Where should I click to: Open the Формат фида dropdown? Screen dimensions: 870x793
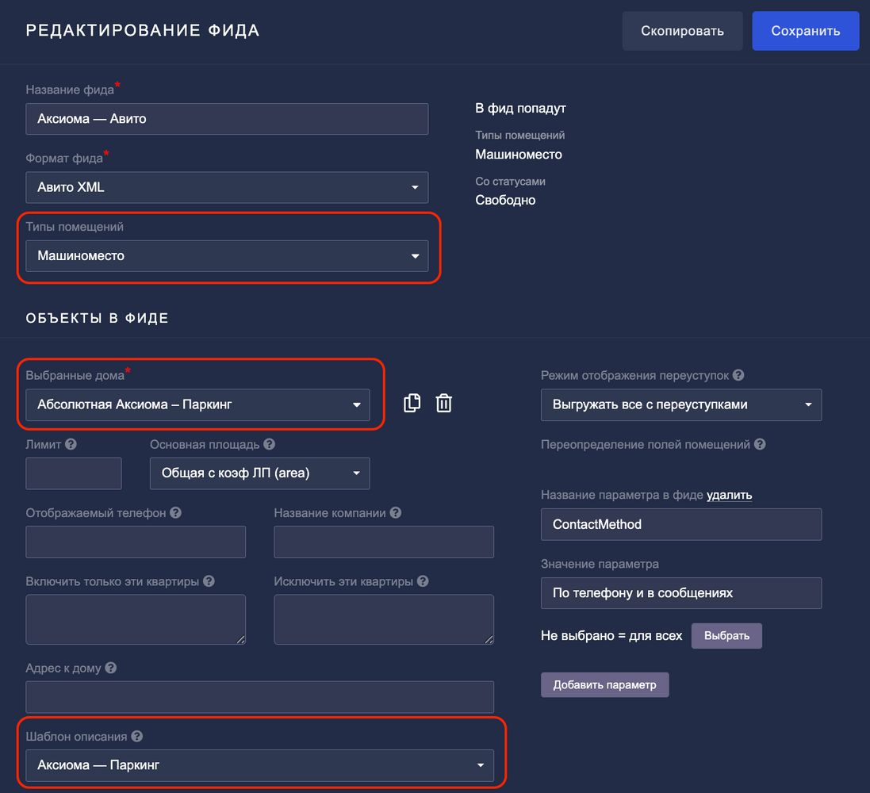point(227,187)
